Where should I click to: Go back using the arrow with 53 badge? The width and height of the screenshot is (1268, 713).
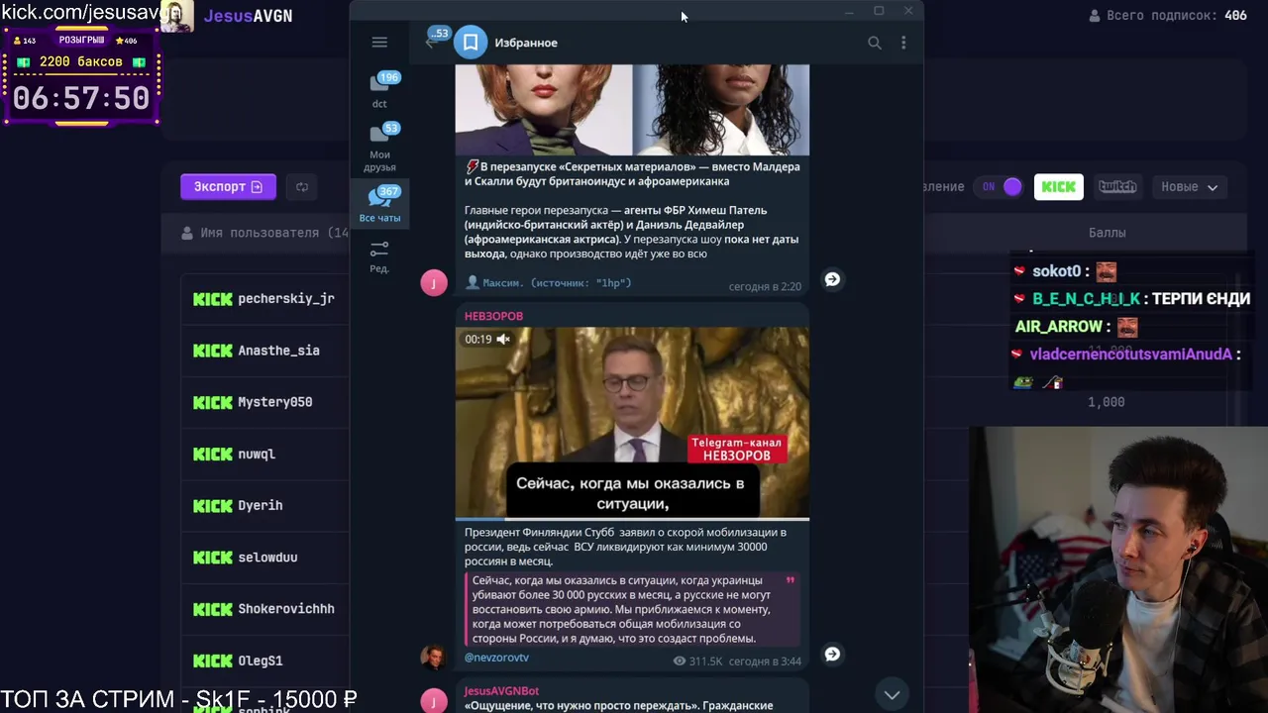(x=432, y=41)
